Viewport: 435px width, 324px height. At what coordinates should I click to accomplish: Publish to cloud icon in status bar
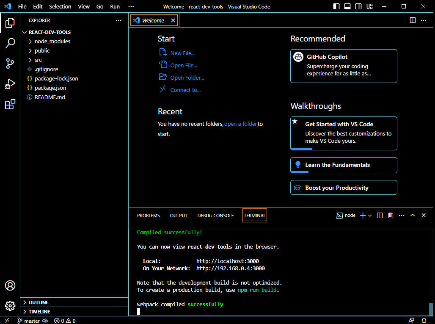(x=45, y=321)
